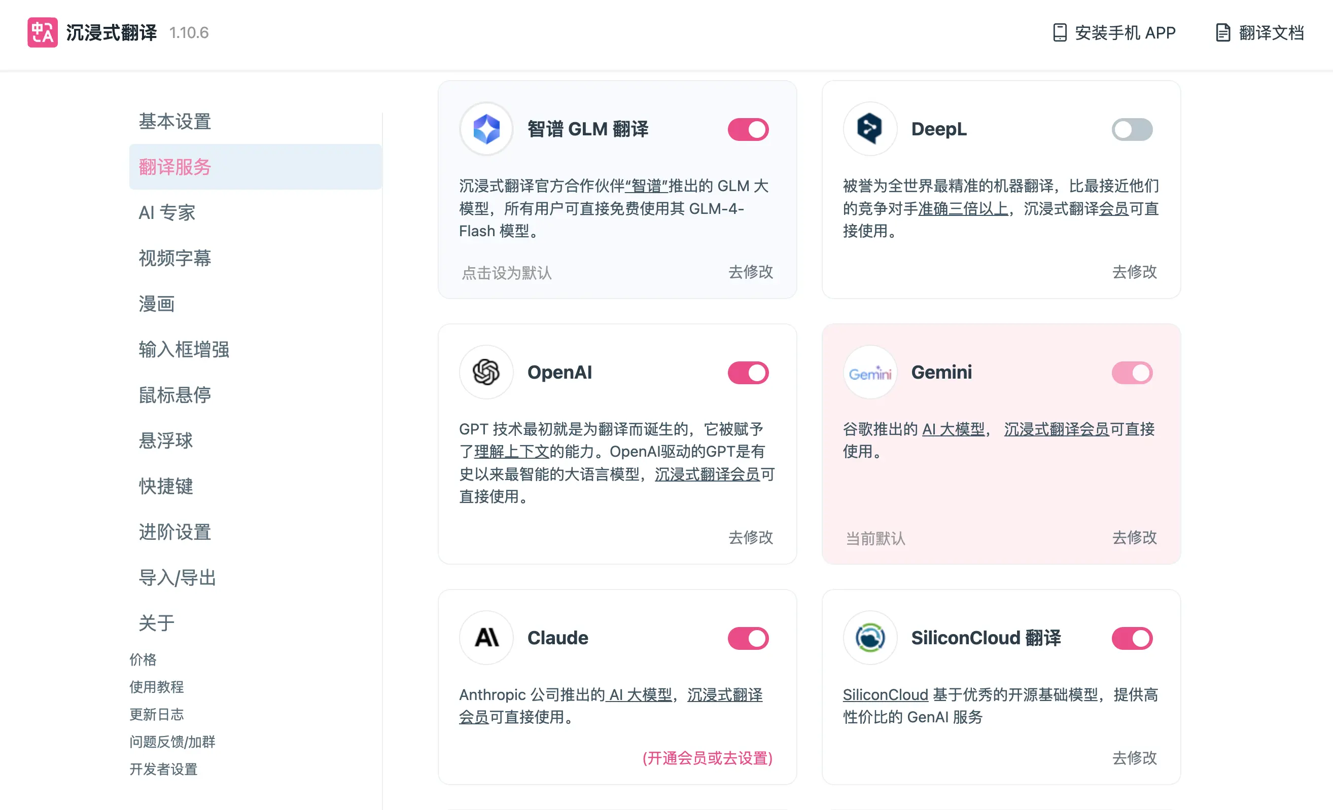1333x810 pixels.
Task: Click the 沉浸式翻译 title text
Action: point(112,32)
